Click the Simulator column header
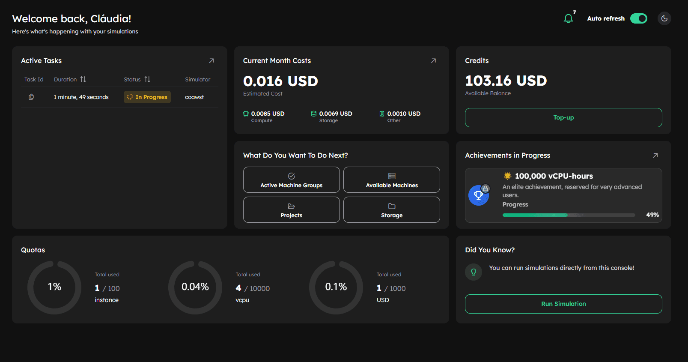Viewport: 688px width, 362px height. pos(197,79)
